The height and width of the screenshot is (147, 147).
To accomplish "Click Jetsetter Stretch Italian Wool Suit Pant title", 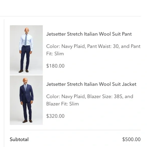I will point(89,34).
